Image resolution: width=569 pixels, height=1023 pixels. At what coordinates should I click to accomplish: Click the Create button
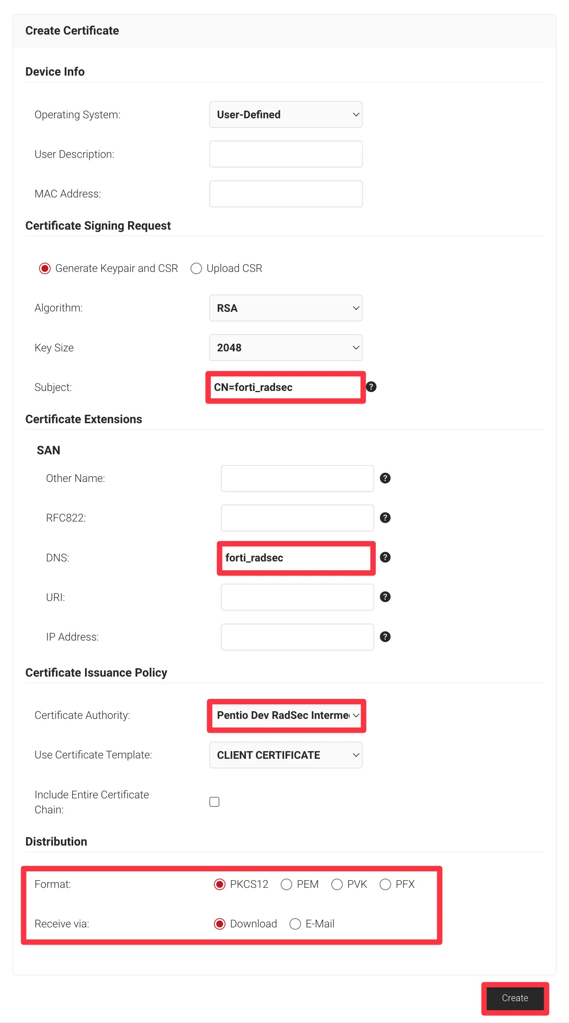pos(515,998)
